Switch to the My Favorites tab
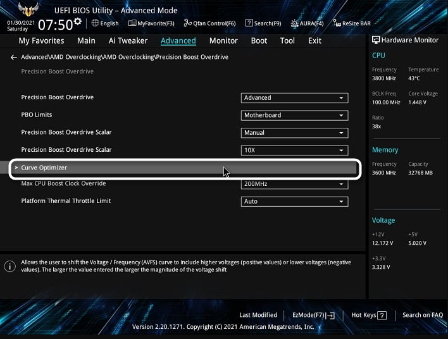448x339 pixels. coord(41,40)
